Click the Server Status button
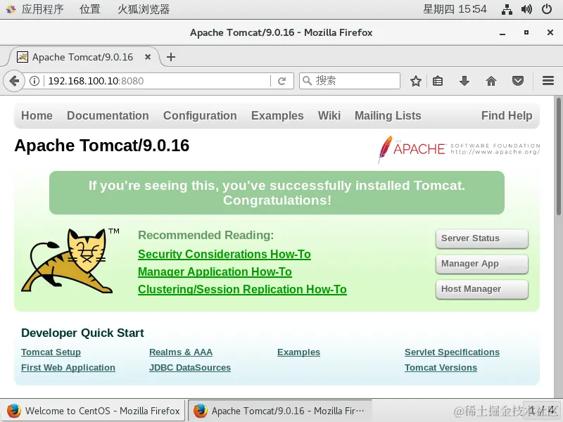The width and height of the screenshot is (563, 422). [482, 238]
